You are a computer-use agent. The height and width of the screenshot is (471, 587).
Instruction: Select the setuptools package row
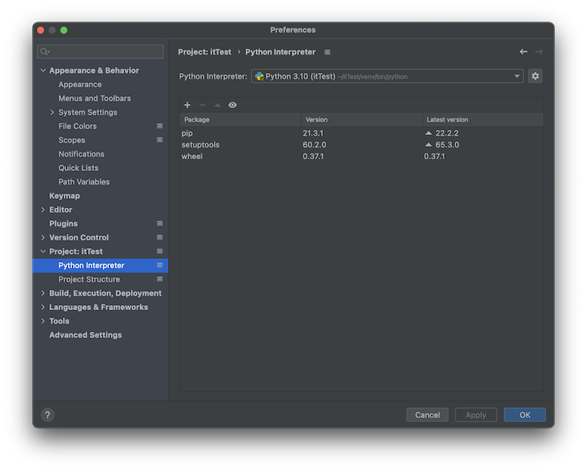(x=361, y=145)
